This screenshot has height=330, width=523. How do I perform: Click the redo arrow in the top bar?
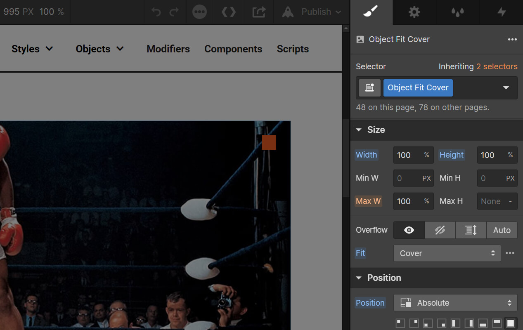(174, 12)
